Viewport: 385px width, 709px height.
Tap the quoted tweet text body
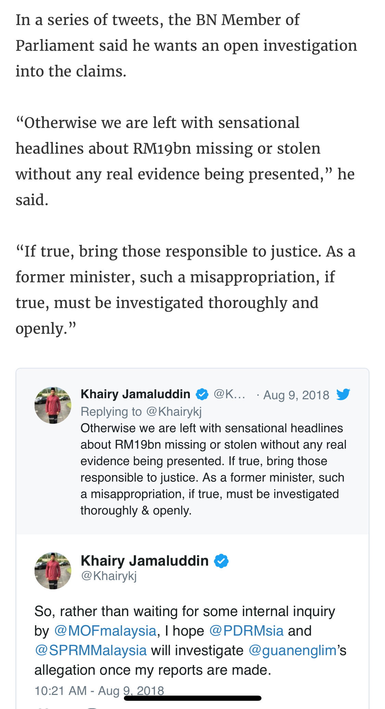pyautogui.click(x=213, y=469)
